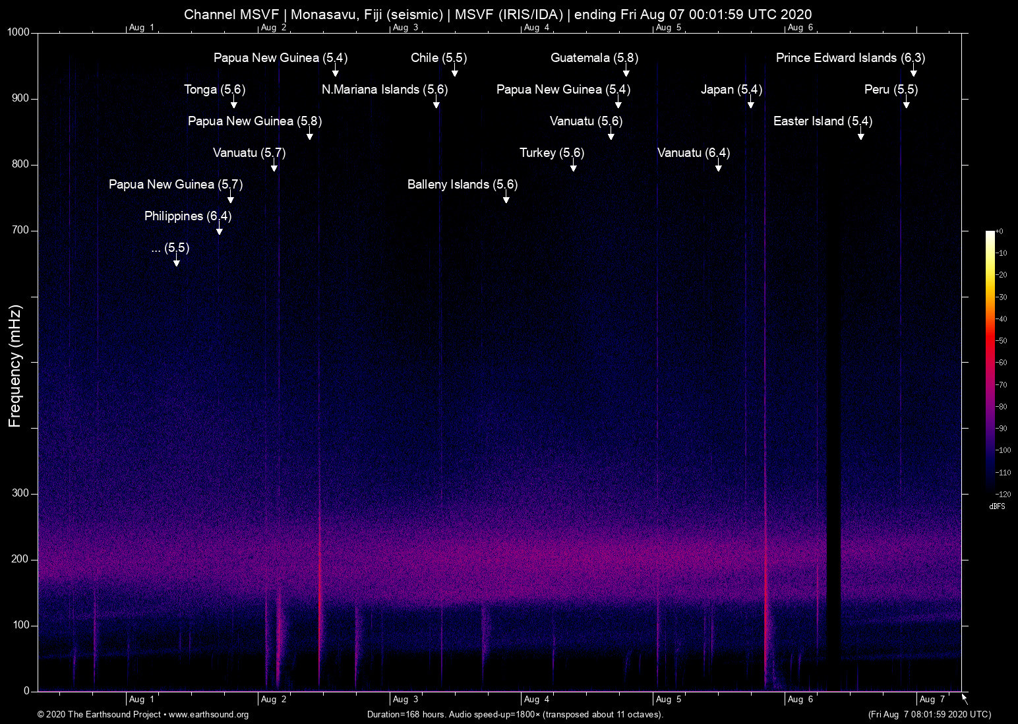Select the Papua New Guinea (5.7) label
Image resolution: width=1018 pixels, height=724 pixels.
click(176, 185)
